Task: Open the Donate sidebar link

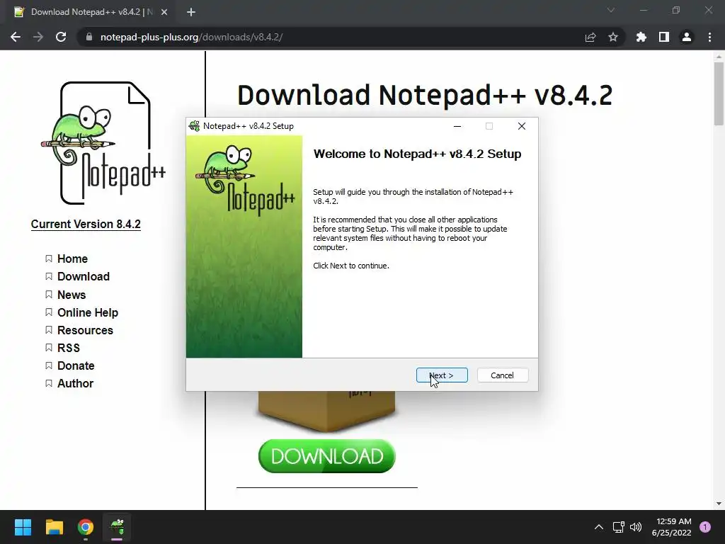Action: (x=75, y=365)
